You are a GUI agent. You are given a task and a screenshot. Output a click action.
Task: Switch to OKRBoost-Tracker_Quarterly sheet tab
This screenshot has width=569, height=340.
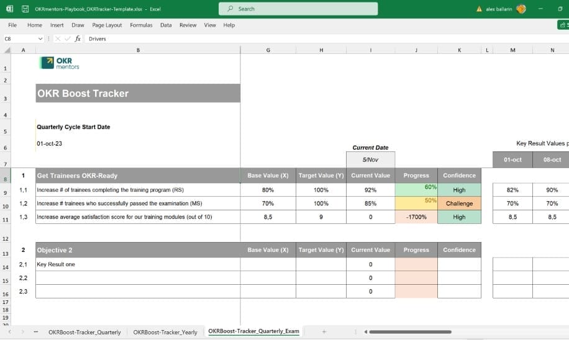(84, 332)
